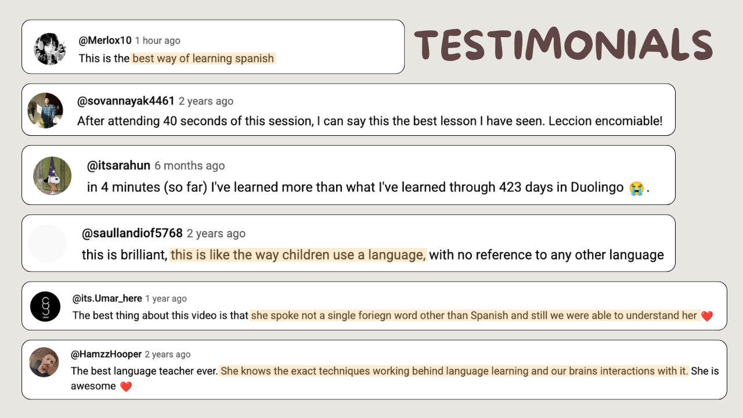Click the heart next to "awesome"
Screen dimensions: 743x418
(x=126, y=387)
